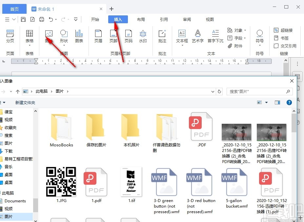Click the 新建文件夹 new folder button
Screen dimensions: 304x222
pos(25,103)
